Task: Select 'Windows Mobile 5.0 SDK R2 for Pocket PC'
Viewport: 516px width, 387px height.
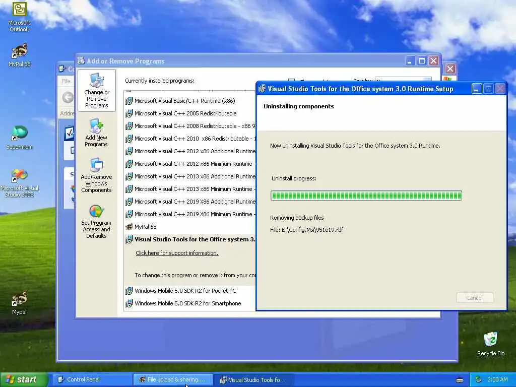Action: click(185, 291)
